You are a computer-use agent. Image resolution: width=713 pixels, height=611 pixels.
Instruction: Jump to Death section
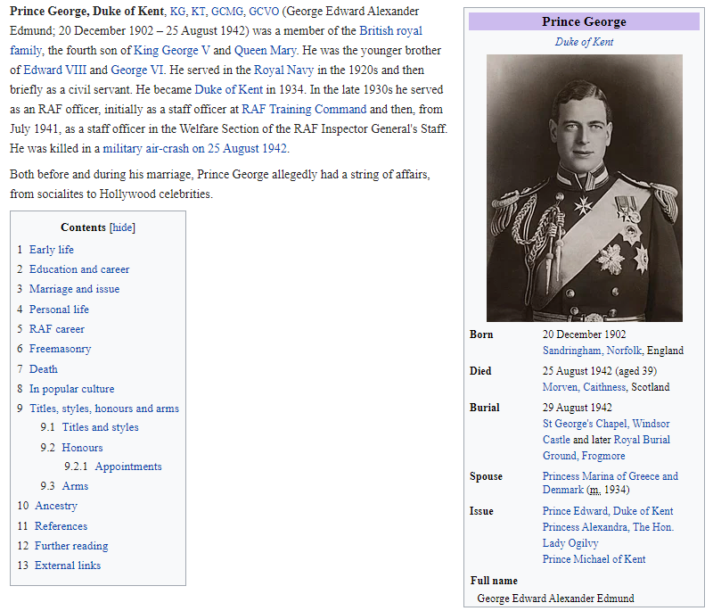(44, 369)
